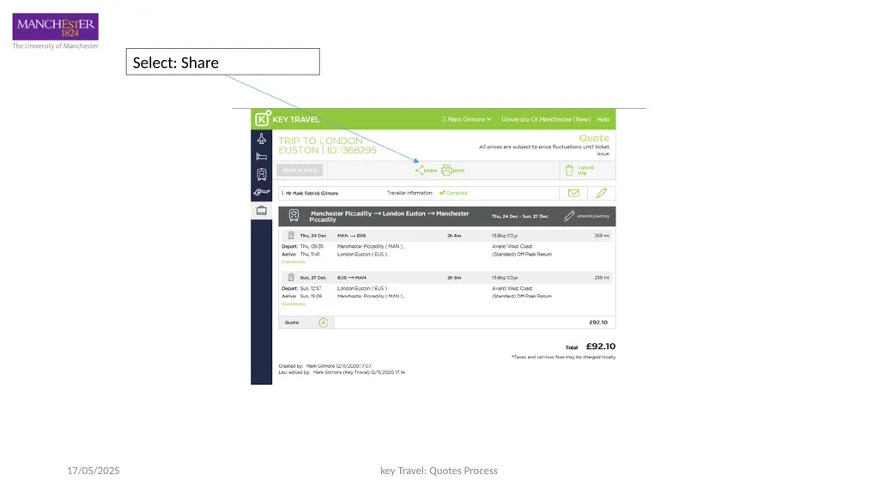Image resolution: width=879 pixels, height=493 pixels.
Task: Click the 'Thu, 24 Dec - Sun, 27 Dec' dates
Action: (x=519, y=216)
